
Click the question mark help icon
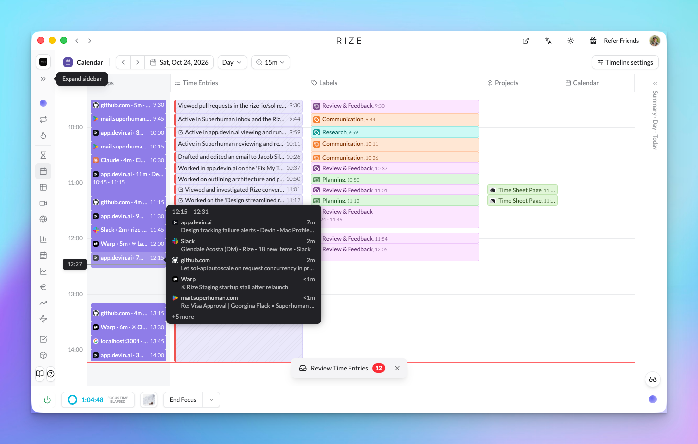[51, 374]
